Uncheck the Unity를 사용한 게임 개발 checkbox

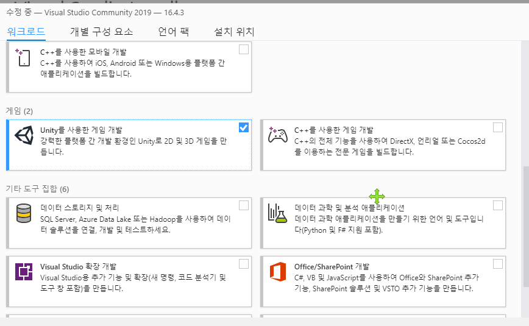point(244,127)
